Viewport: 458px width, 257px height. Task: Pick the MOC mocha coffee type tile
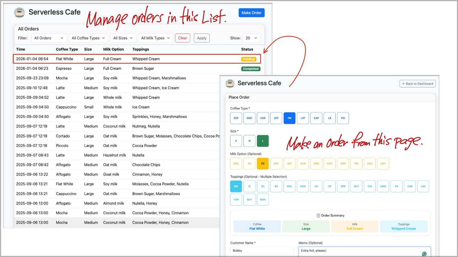tap(249, 118)
